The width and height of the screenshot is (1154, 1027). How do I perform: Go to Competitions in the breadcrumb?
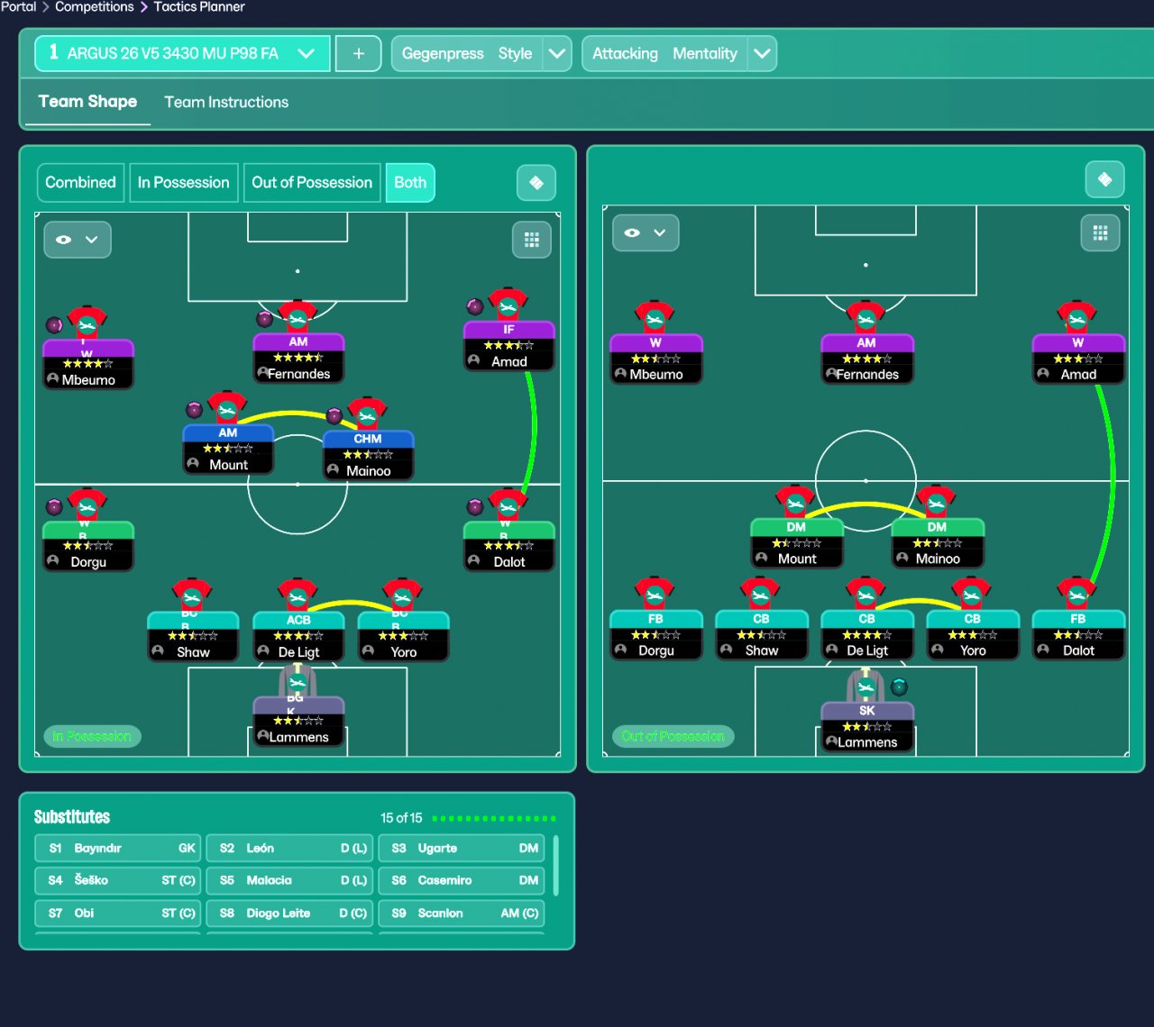tap(95, 7)
